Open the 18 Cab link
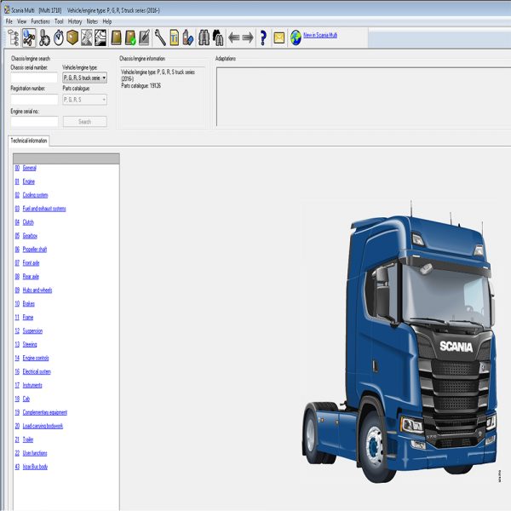511x511 pixels. (x=22, y=399)
